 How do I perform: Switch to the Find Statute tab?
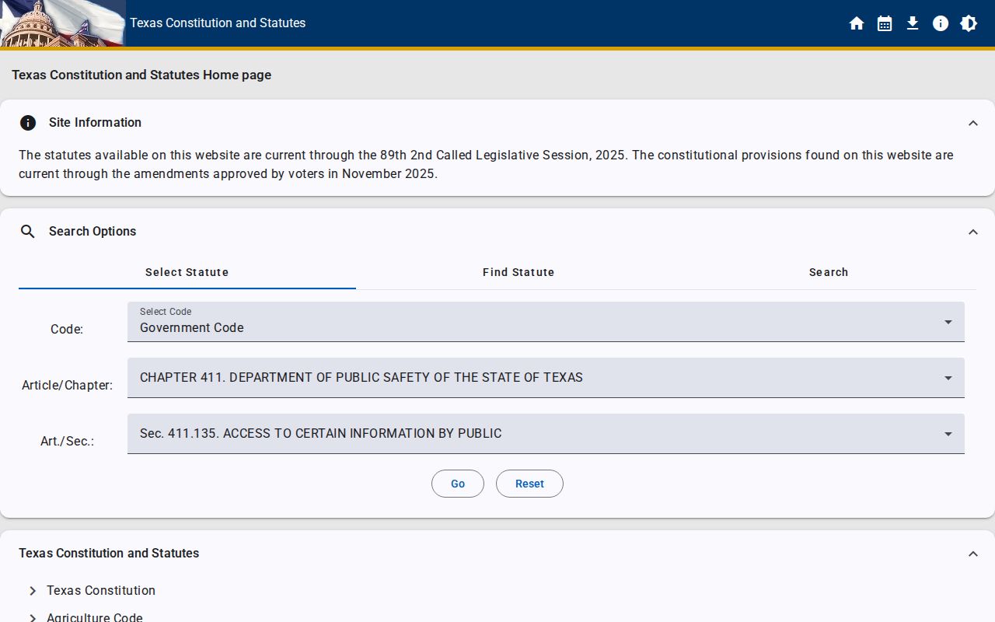(x=518, y=272)
